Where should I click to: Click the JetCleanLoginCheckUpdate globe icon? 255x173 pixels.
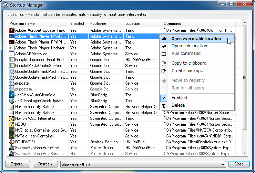[x=12, y=101]
